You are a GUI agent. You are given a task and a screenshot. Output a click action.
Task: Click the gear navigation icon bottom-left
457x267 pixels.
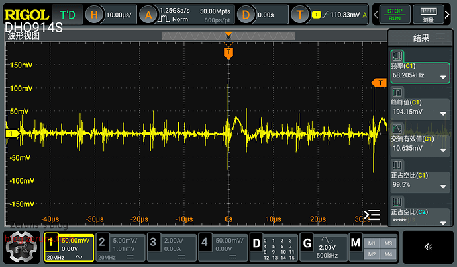21,250
